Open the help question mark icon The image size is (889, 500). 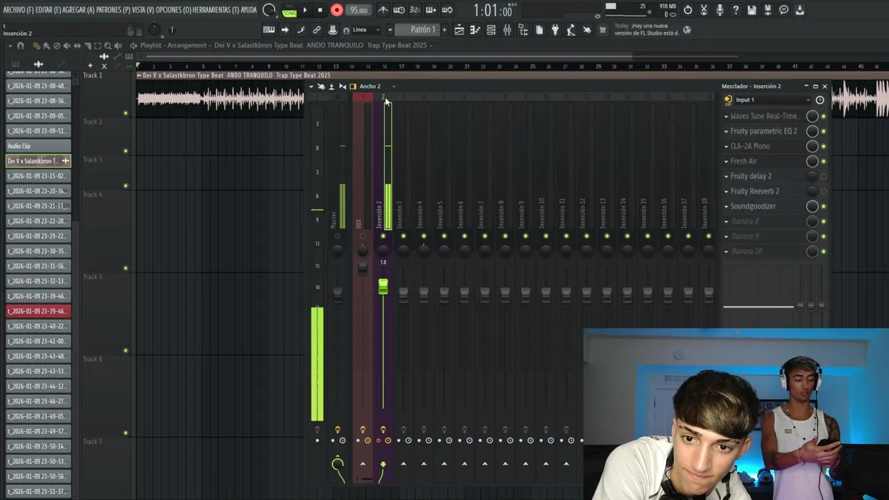coord(736,10)
